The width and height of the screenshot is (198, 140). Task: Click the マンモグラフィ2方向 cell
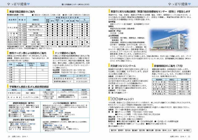pyautogui.click(x=31, y=97)
